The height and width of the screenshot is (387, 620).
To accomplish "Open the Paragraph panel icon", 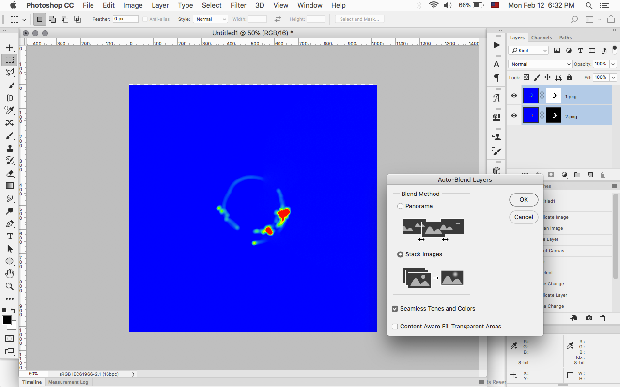I will tap(497, 78).
